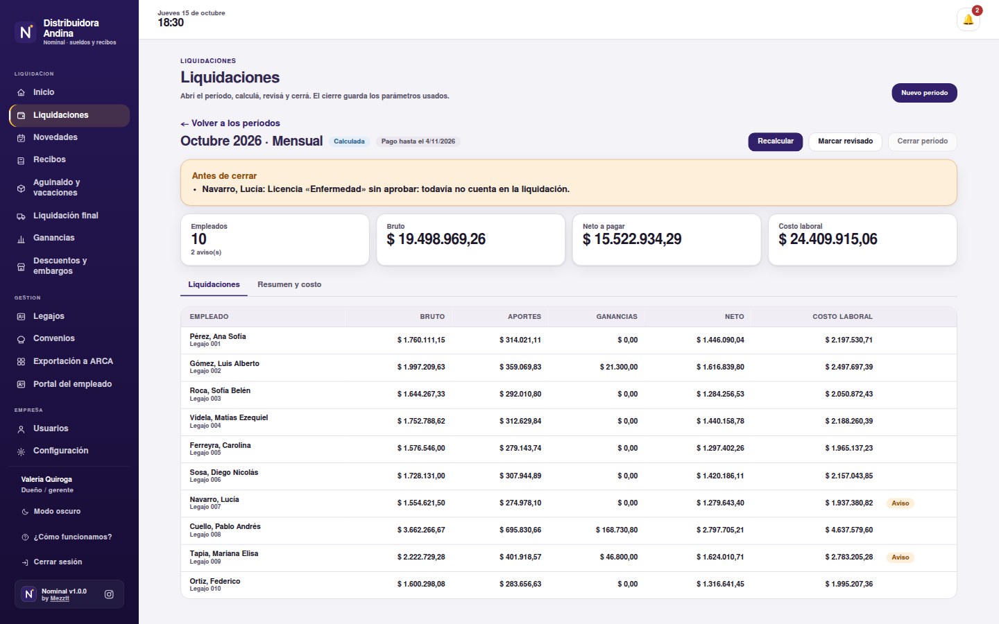
Task: Open the notifications bell
Action: pyautogui.click(x=968, y=19)
